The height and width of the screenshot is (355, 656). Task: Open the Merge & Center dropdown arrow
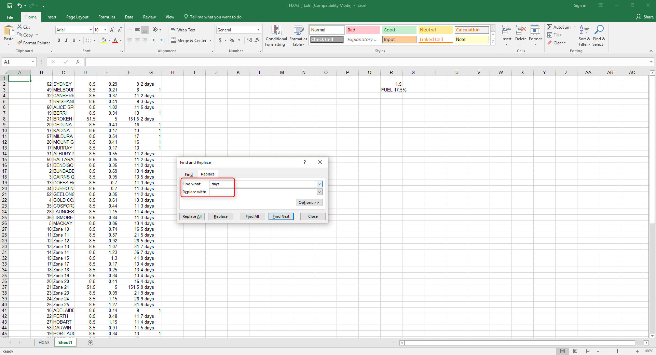(x=210, y=40)
